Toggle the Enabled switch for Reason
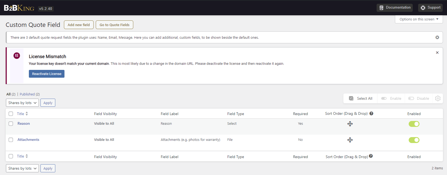447x175 pixels. 414,124
